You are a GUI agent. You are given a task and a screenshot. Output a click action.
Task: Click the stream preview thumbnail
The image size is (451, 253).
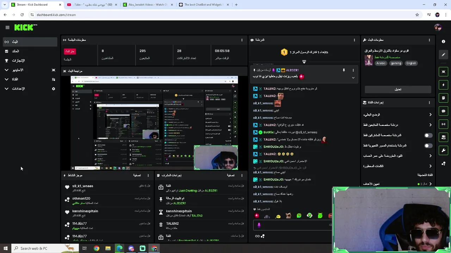click(154, 123)
